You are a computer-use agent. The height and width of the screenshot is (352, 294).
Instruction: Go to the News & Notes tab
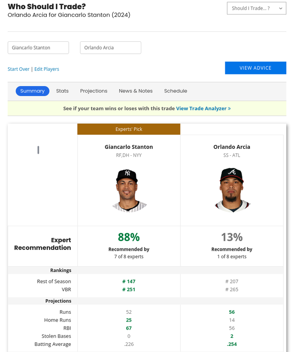click(136, 91)
